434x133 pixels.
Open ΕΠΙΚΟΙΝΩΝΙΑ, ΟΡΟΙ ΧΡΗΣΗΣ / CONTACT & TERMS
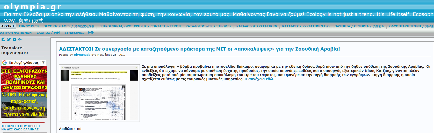(x=140, y=26)
